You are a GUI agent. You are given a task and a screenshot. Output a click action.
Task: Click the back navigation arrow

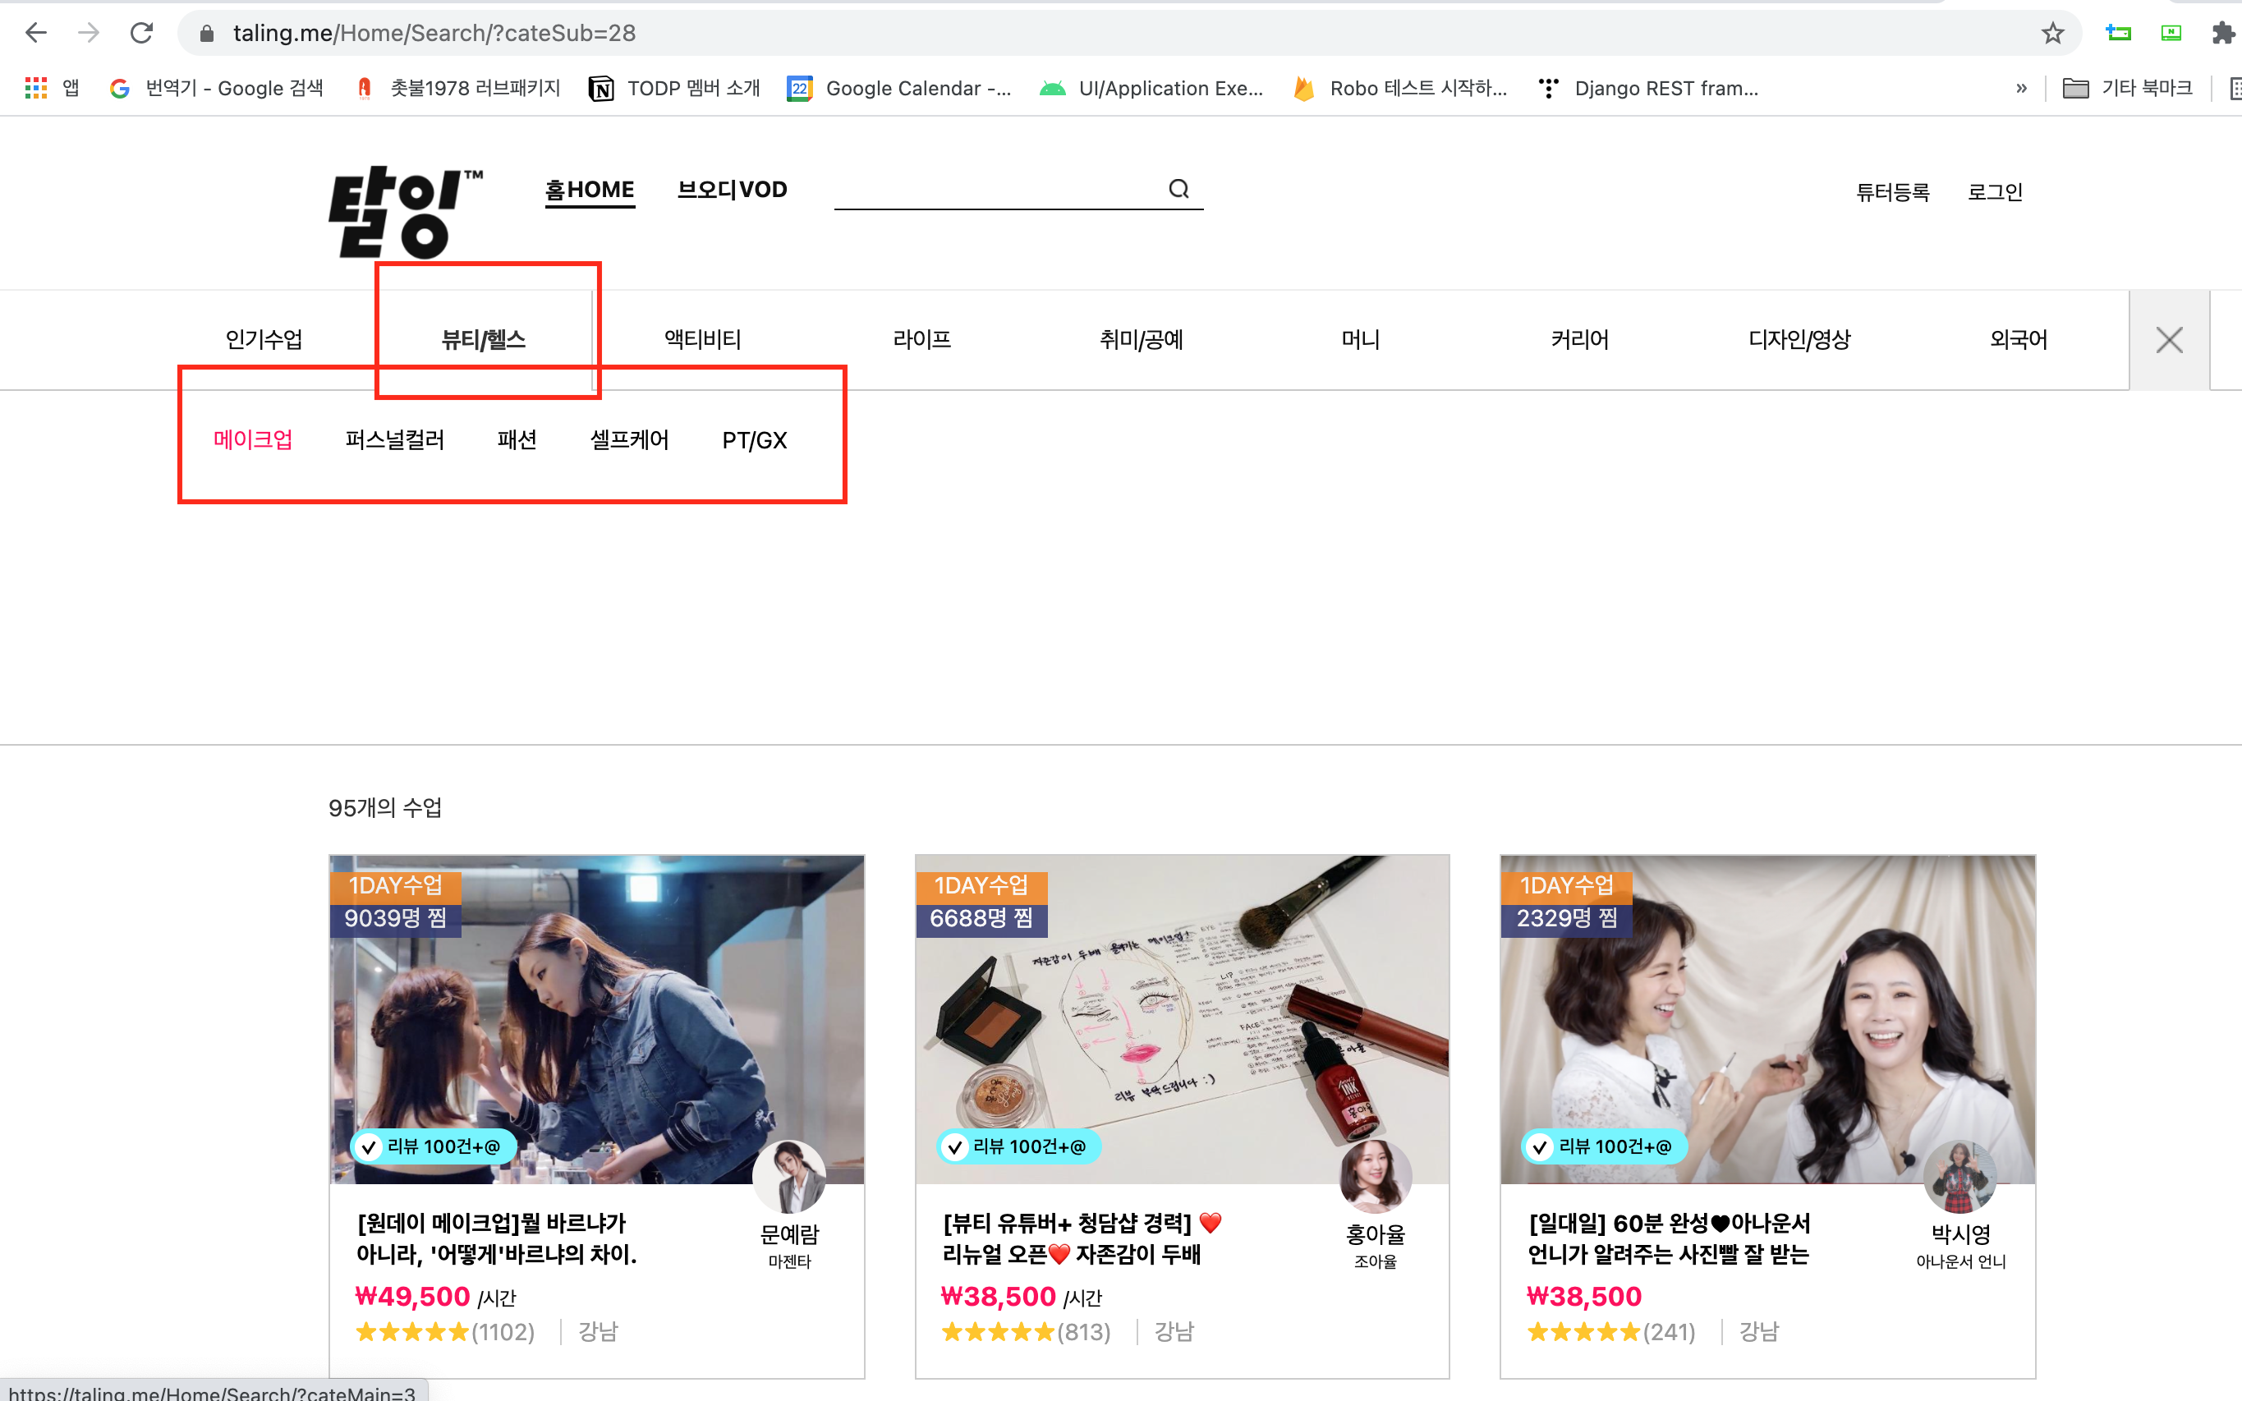tap(36, 34)
